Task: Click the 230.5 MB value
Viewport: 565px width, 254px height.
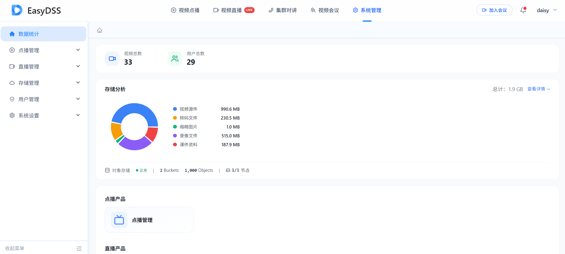Action: 230,118
